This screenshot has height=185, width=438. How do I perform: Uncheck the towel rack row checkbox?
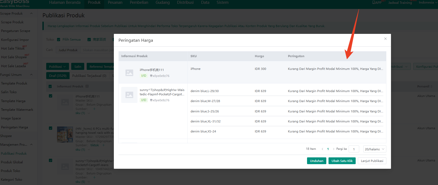(51, 128)
